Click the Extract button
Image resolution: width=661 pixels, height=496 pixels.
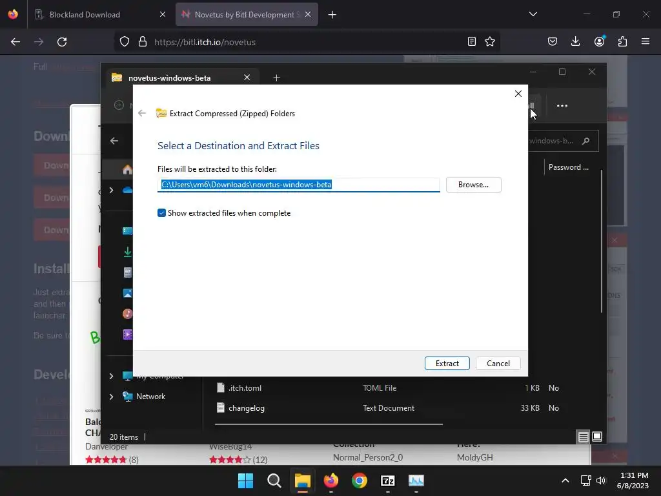(x=447, y=363)
